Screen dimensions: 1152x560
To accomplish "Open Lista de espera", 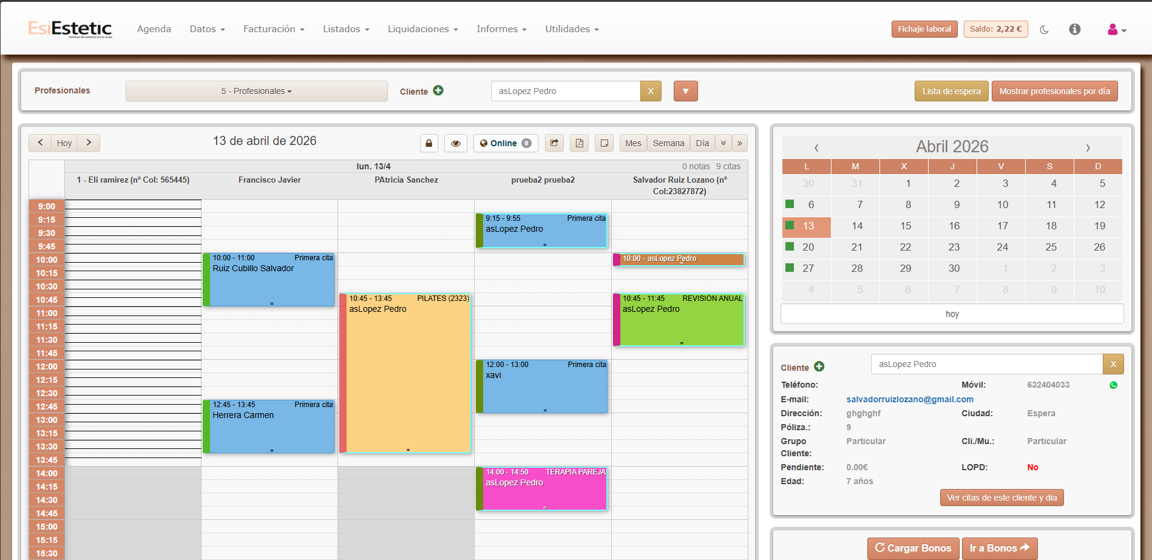I will [x=951, y=91].
